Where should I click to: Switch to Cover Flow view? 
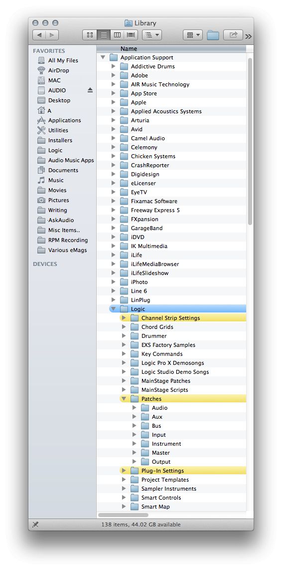131,35
